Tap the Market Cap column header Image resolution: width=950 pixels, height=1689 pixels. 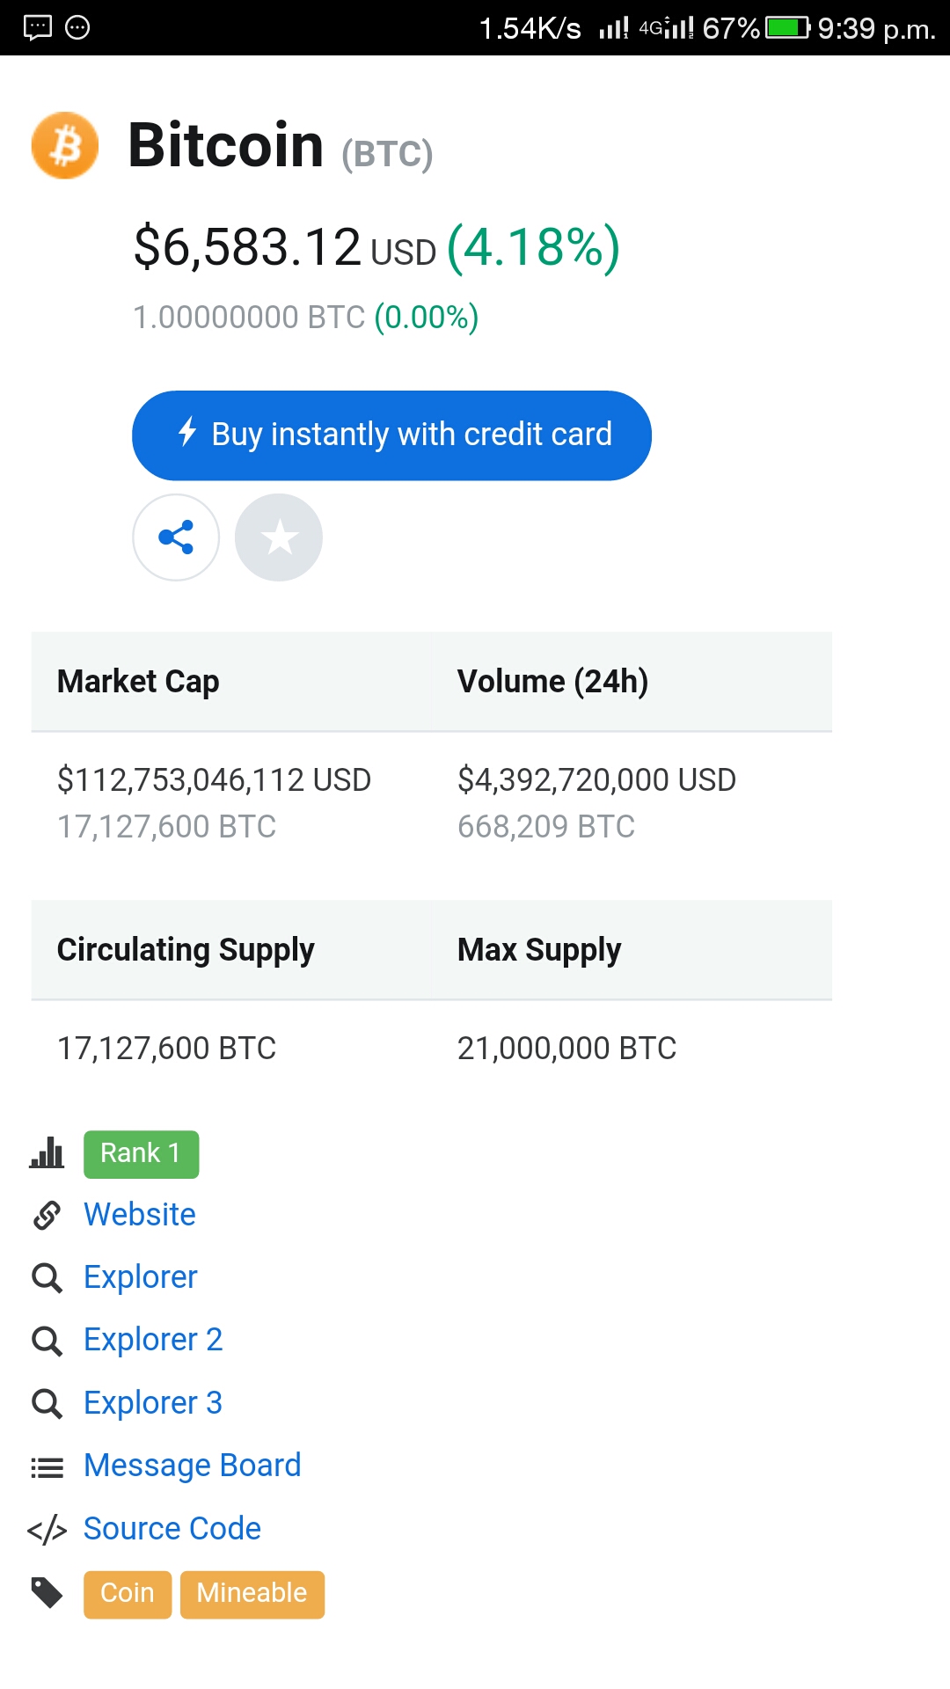tap(138, 682)
